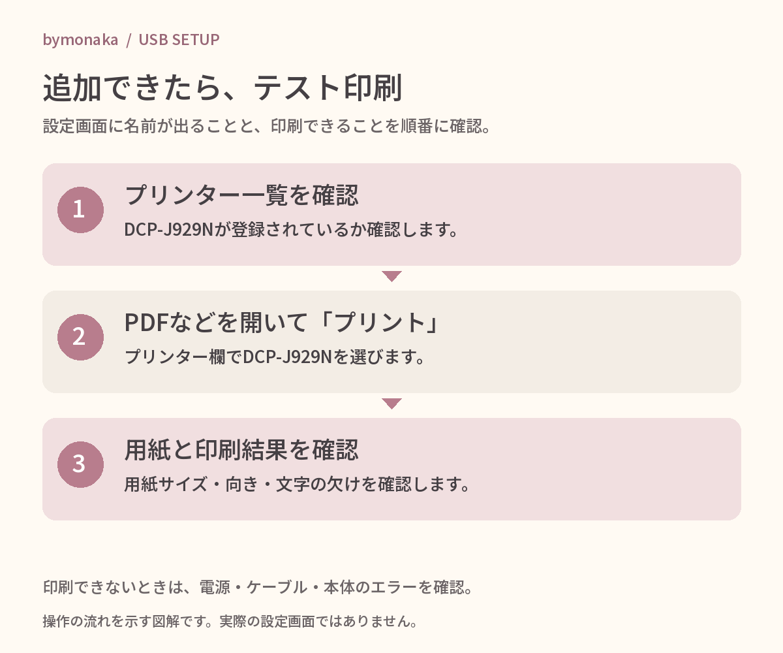Click the DCP-J929Nが登録されているか description text
This screenshot has width=783, height=653.
(x=290, y=230)
